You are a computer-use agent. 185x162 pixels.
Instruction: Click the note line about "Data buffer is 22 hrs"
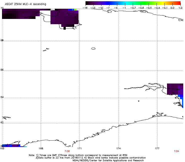tap(90, 158)
